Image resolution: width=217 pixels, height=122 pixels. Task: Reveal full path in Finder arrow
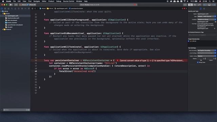click(215, 28)
